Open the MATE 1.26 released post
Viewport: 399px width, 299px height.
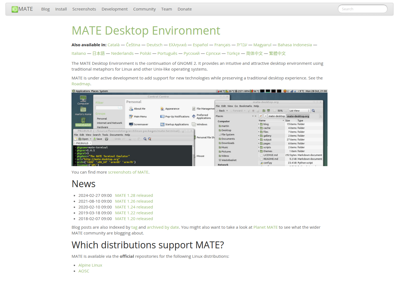point(134,201)
